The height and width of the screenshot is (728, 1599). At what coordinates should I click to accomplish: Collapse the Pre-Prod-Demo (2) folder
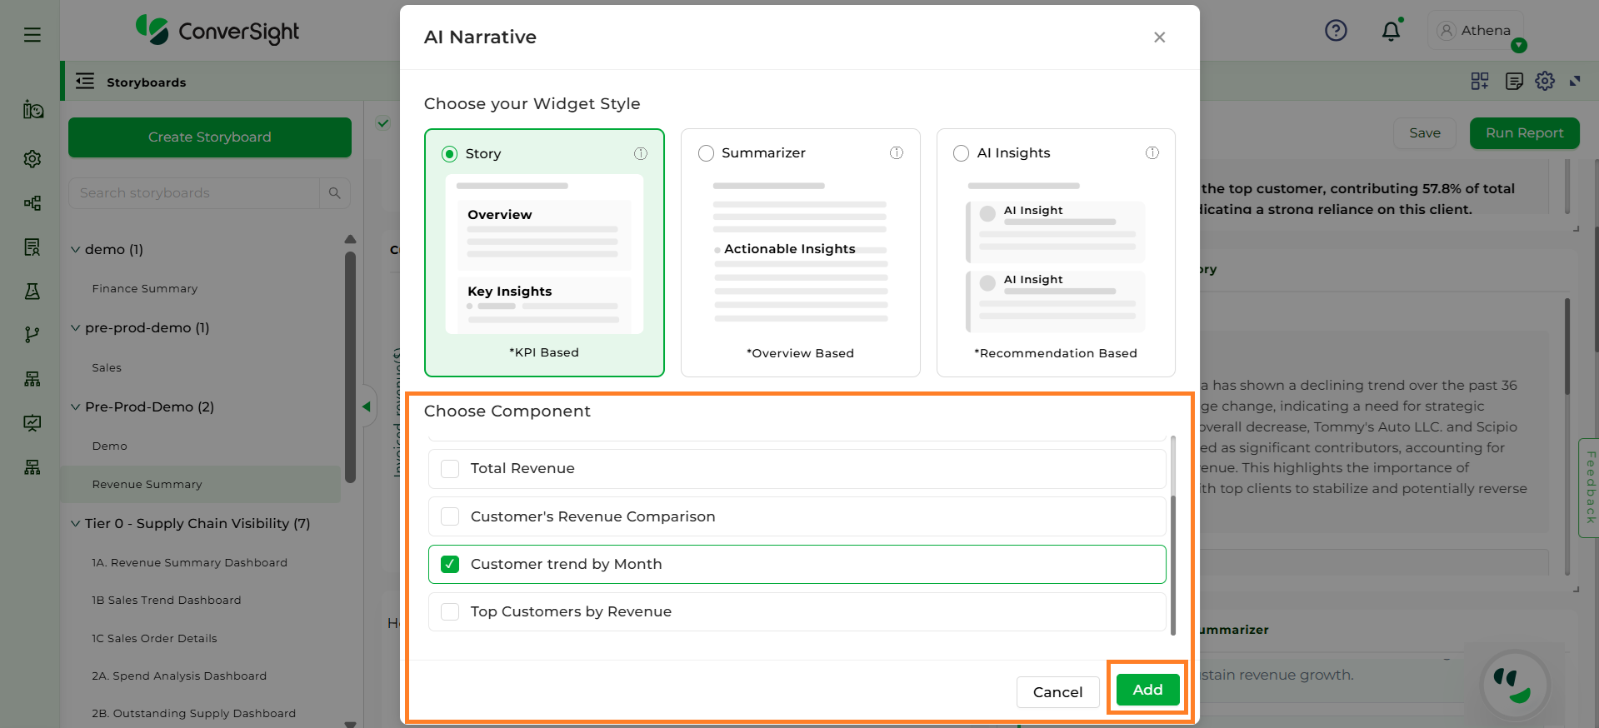tap(76, 407)
